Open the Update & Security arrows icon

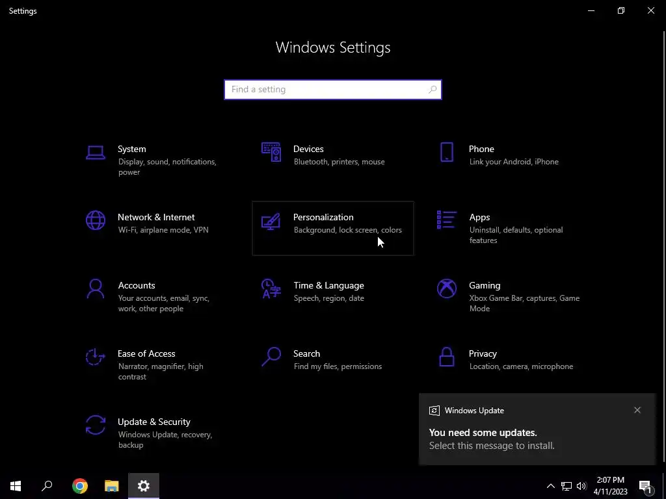[95, 425]
